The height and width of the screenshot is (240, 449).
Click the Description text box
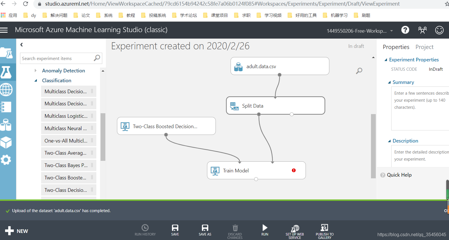[x=420, y=157]
